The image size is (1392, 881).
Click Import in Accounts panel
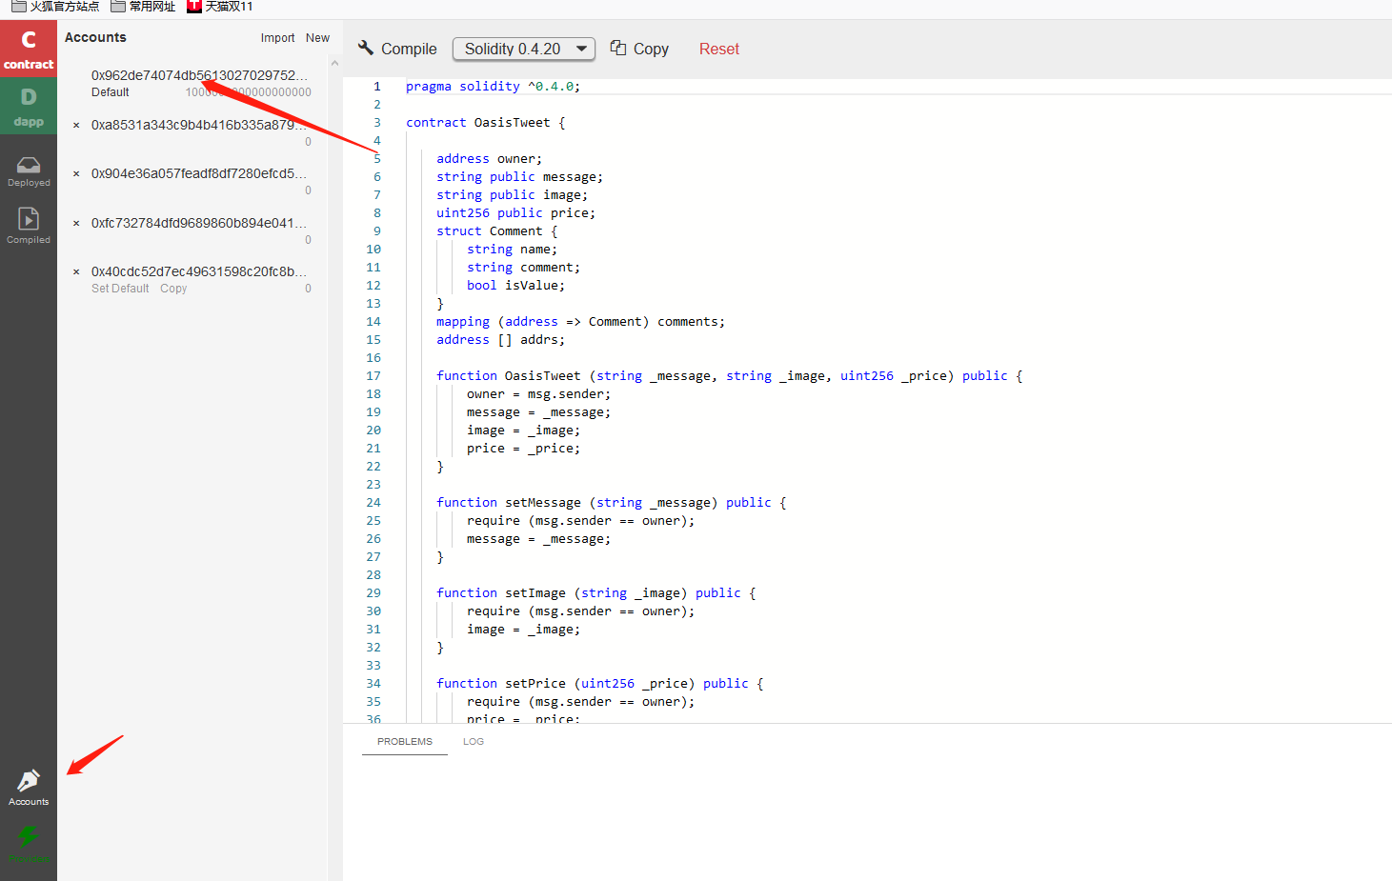[278, 38]
